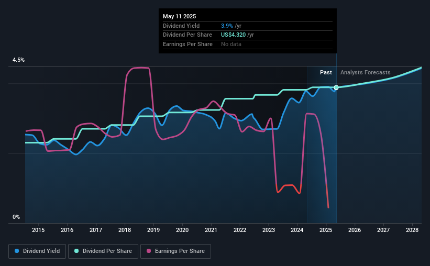Click the teal Dividend Per Share legend dot

click(x=76, y=251)
